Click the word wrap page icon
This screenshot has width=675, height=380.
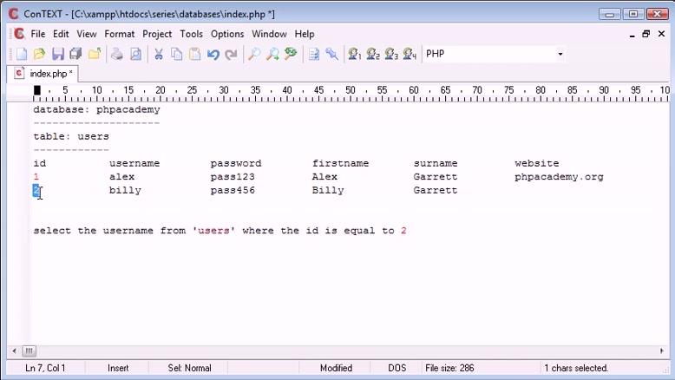pyautogui.click(x=314, y=55)
